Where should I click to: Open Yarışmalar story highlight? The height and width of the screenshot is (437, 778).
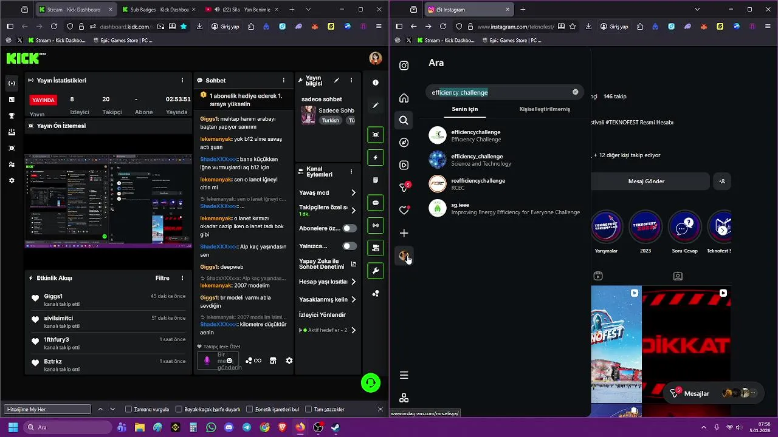click(x=606, y=232)
